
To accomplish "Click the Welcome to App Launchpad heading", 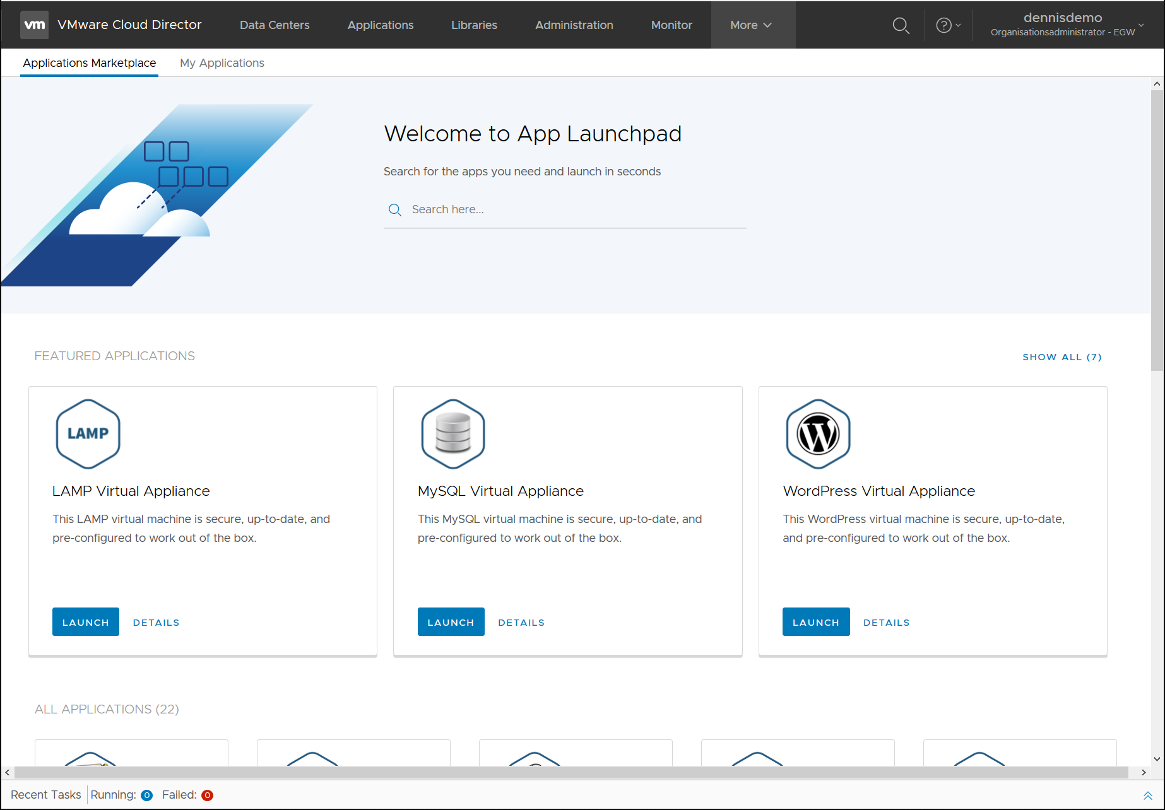I will (x=533, y=134).
